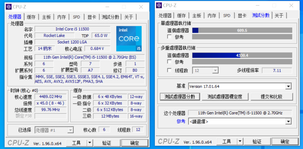Click 三级 cache value 12 MBytes

[110, 116]
